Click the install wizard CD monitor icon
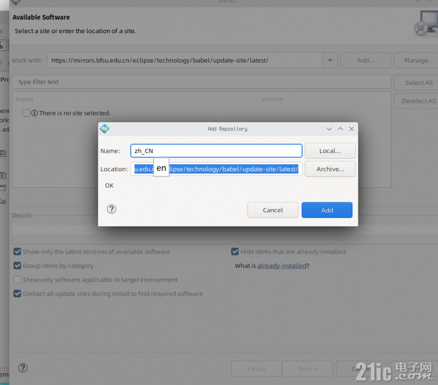 tap(426, 23)
